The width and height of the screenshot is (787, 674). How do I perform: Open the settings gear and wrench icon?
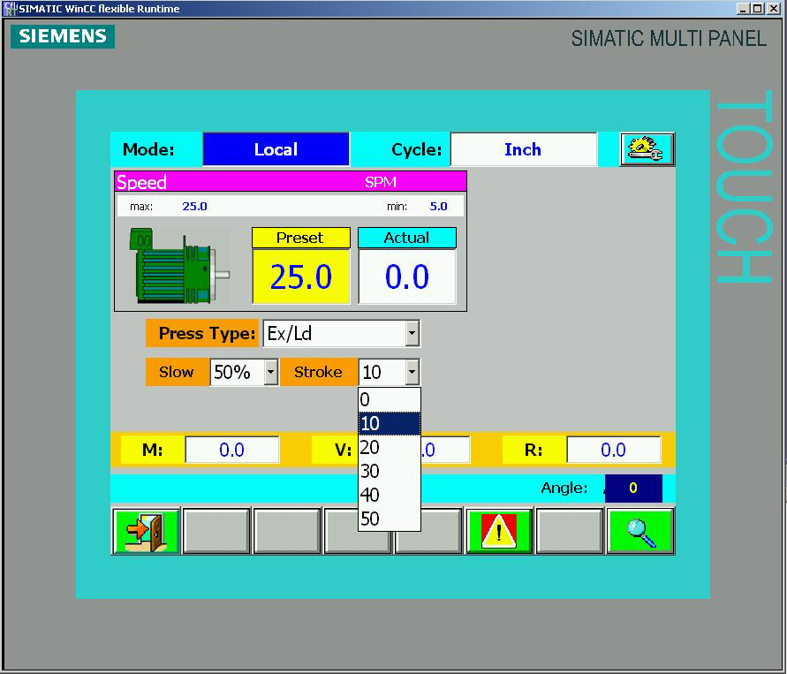point(647,149)
